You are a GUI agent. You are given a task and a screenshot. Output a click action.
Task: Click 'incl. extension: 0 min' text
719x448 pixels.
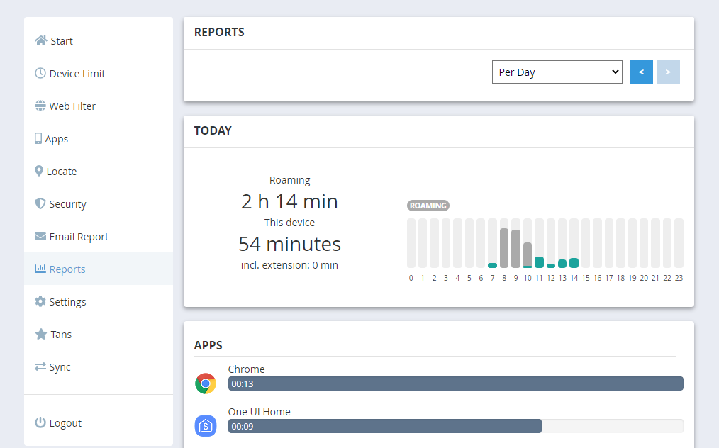pos(289,265)
